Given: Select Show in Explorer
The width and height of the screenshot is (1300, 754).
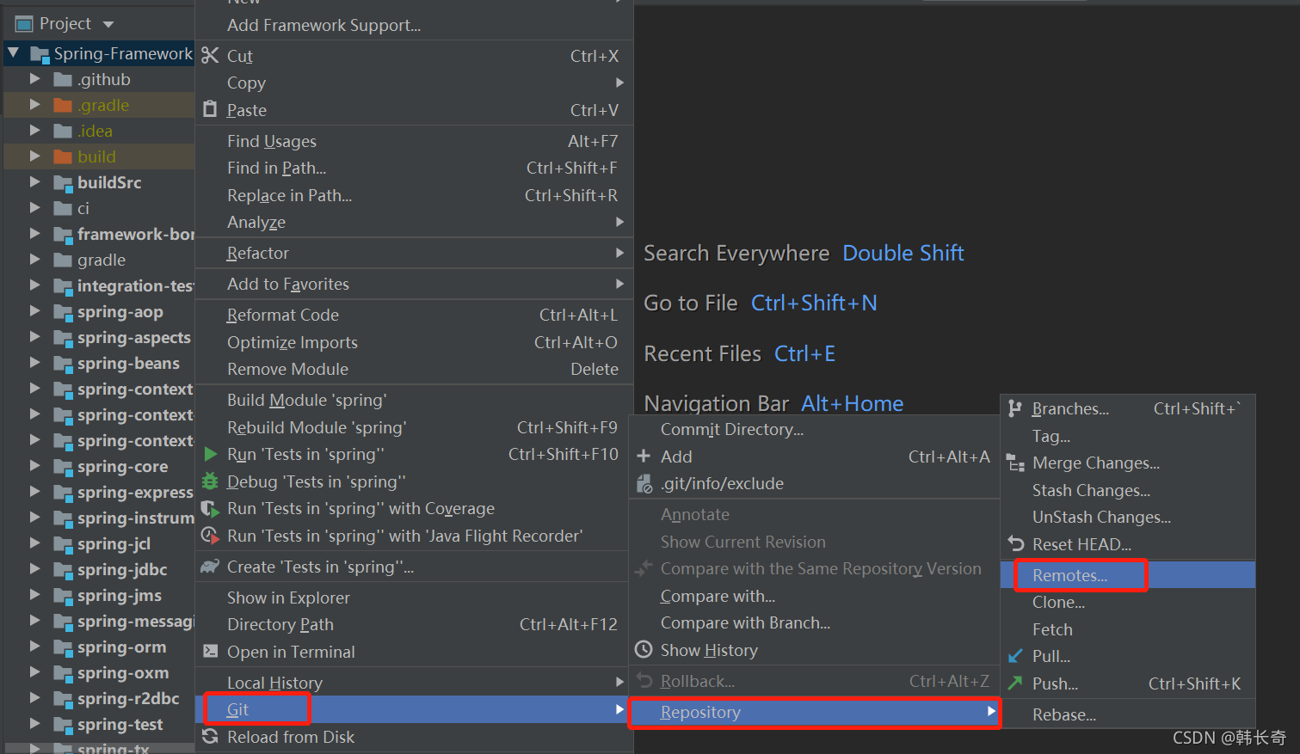Looking at the screenshot, I should click(414, 598).
